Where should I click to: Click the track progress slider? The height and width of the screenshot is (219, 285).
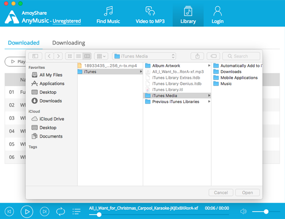tap(159, 215)
